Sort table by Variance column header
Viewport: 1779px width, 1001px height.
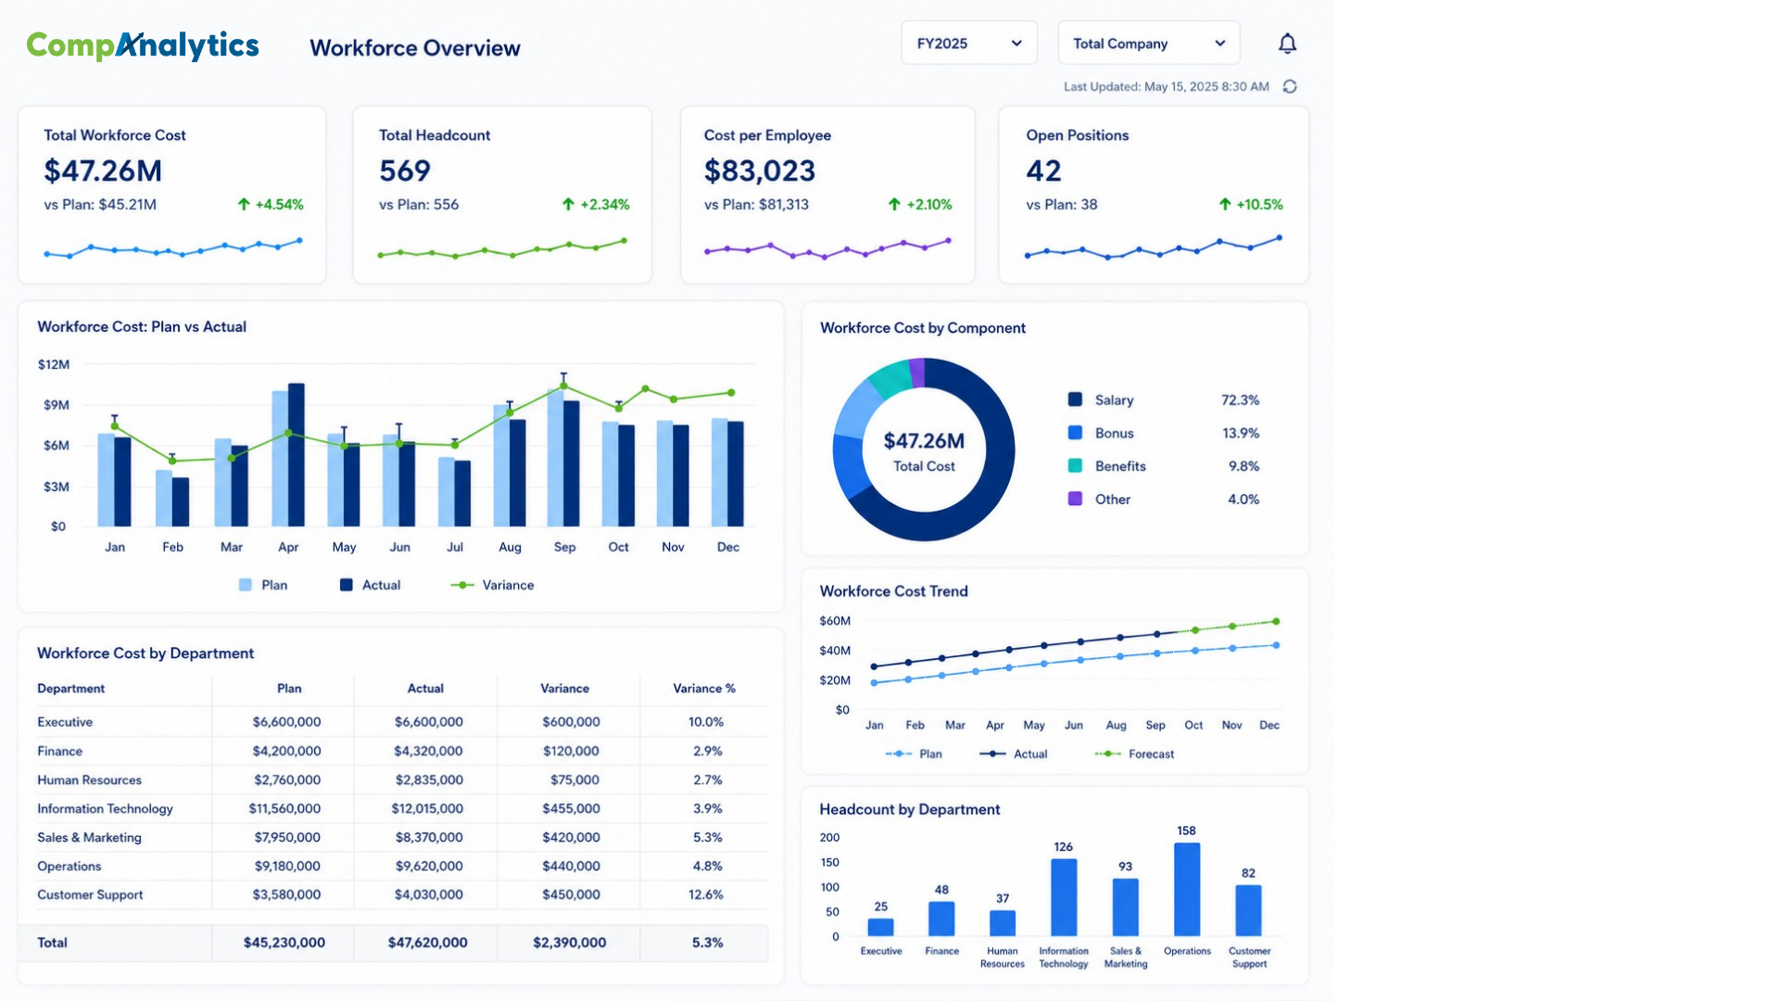564,689
